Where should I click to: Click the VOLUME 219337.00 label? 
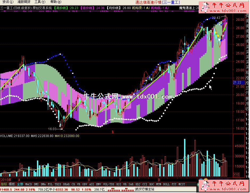pos(15,136)
